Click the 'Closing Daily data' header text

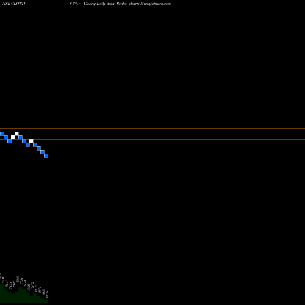(x=99, y=4)
